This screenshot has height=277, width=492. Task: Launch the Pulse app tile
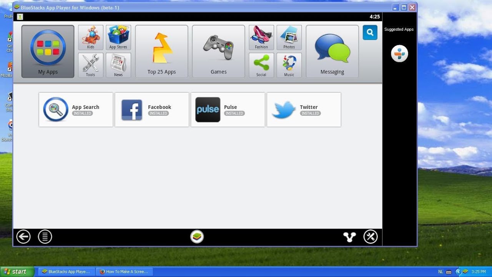pyautogui.click(x=228, y=110)
